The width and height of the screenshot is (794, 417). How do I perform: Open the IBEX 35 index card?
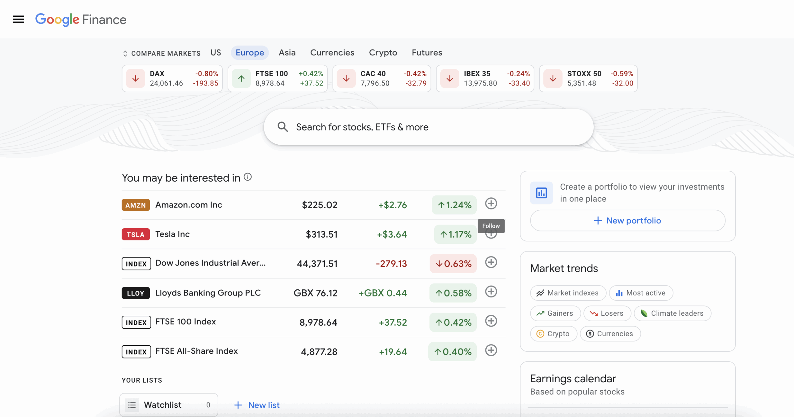click(x=485, y=78)
